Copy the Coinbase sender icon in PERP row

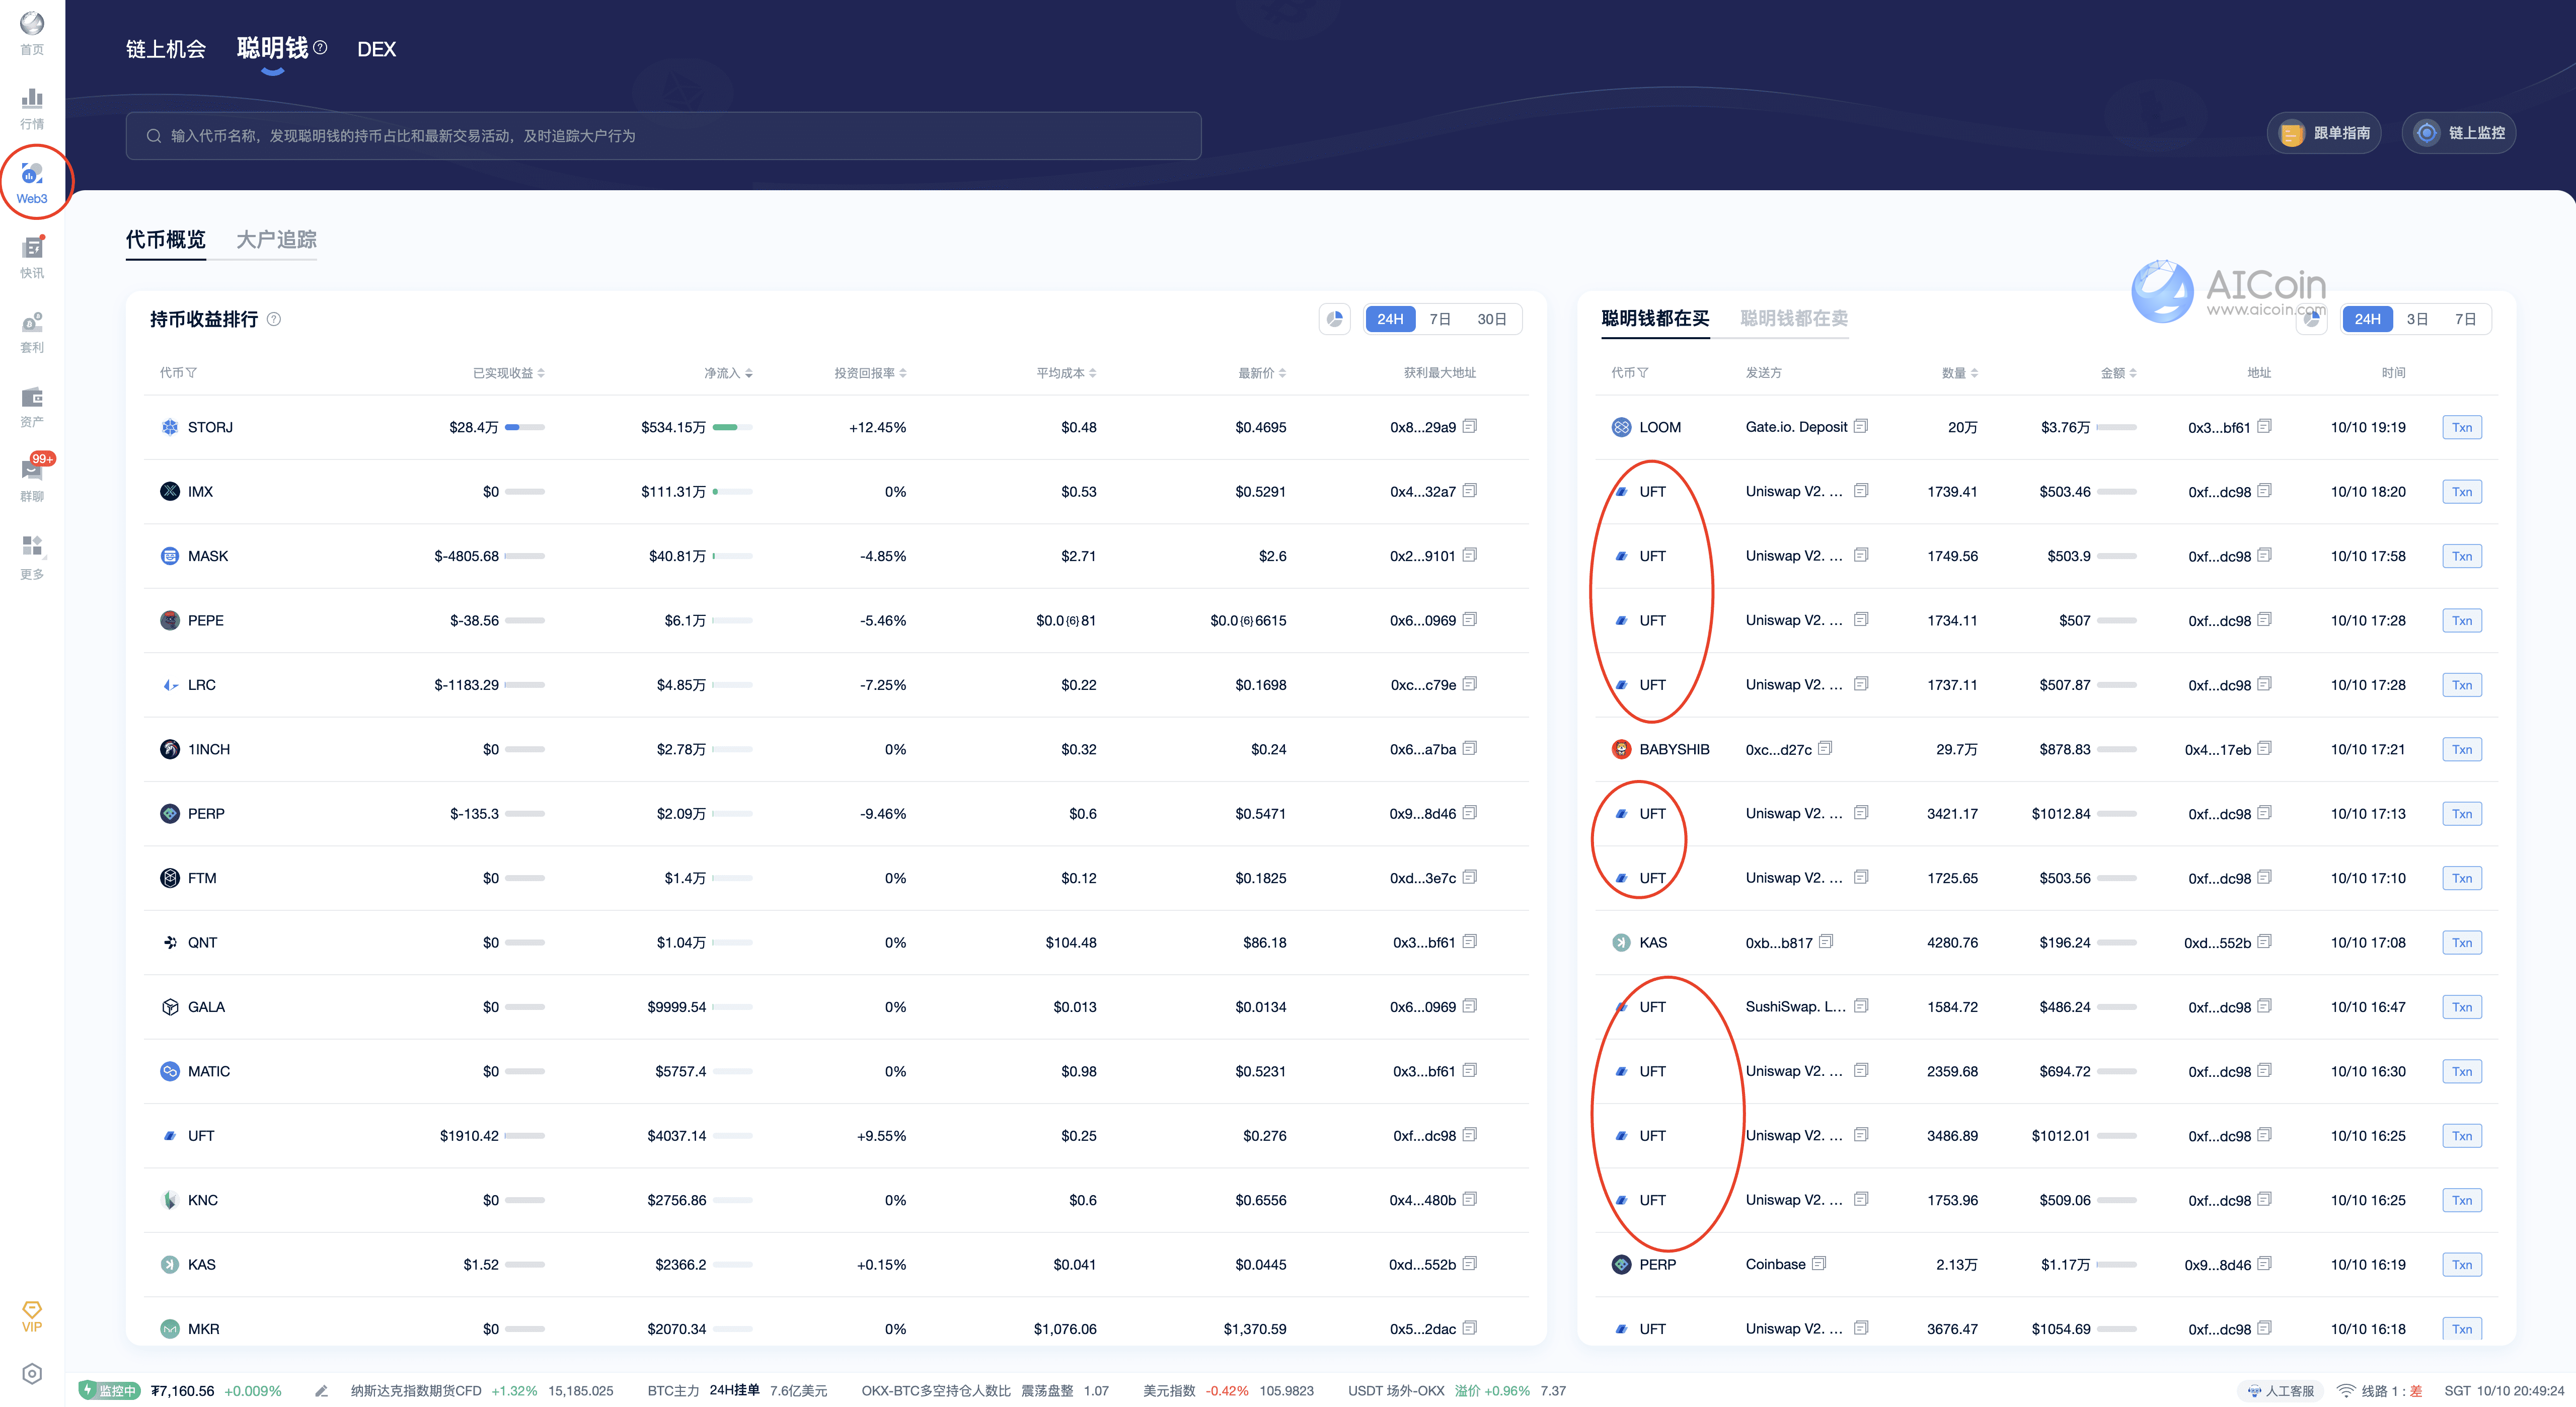[1819, 1264]
